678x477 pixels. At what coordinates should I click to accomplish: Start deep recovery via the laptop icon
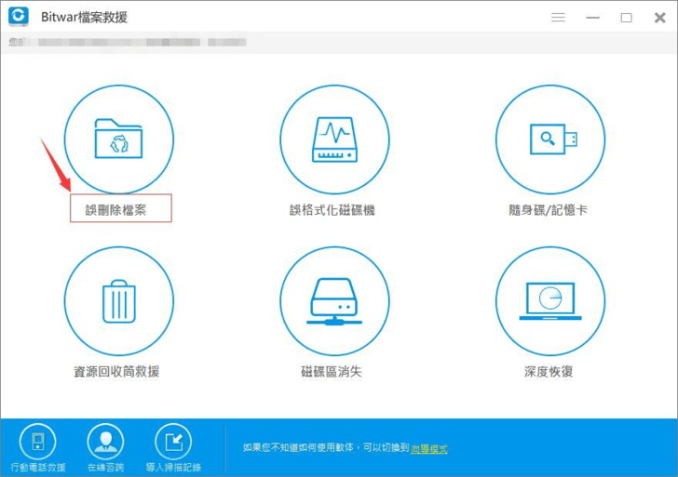(550, 301)
